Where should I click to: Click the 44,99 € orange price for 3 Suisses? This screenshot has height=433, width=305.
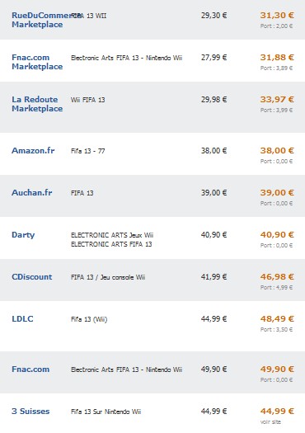(x=277, y=412)
